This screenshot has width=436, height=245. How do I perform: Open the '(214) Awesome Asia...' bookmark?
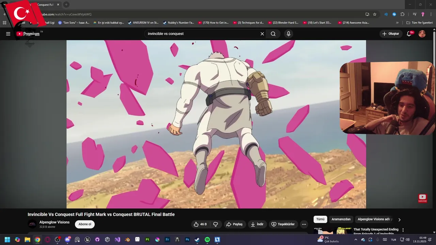click(x=354, y=23)
